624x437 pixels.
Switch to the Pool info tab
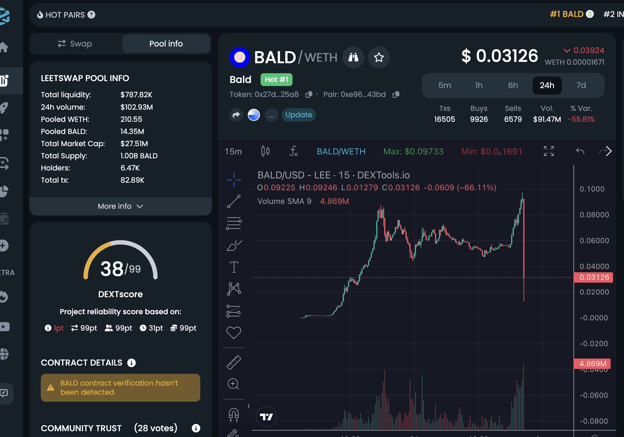point(166,43)
